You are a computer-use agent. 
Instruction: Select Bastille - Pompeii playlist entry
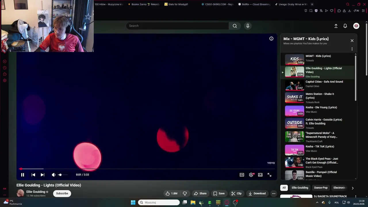pyautogui.click(x=318, y=175)
